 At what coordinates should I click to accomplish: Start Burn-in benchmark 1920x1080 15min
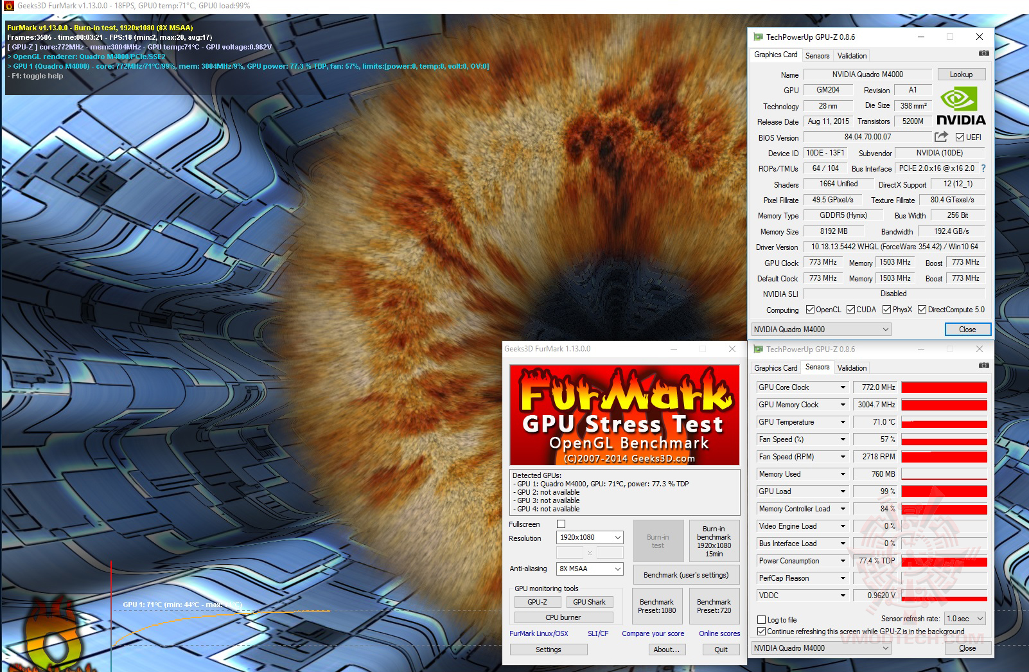click(x=714, y=541)
